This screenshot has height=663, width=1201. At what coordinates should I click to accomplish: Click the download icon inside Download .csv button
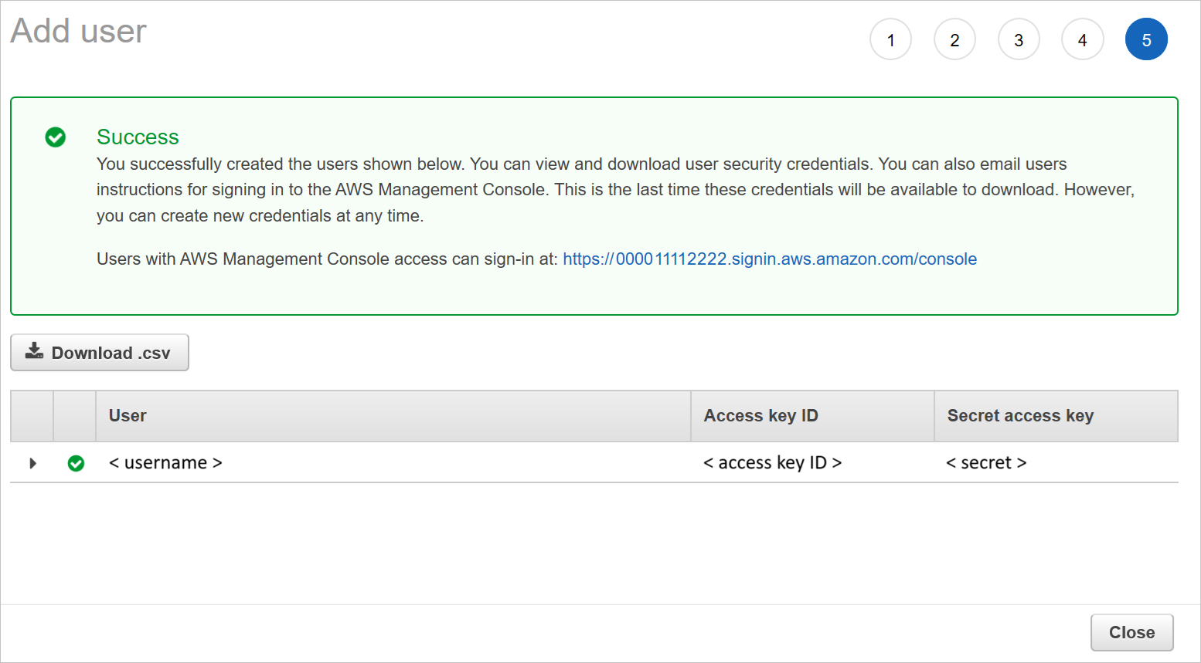pyautogui.click(x=34, y=351)
